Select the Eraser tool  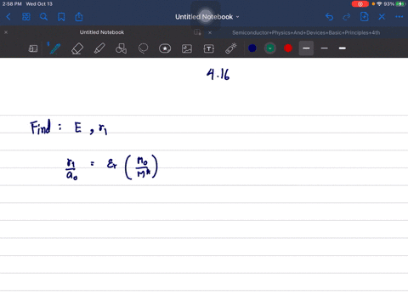click(77, 48)
